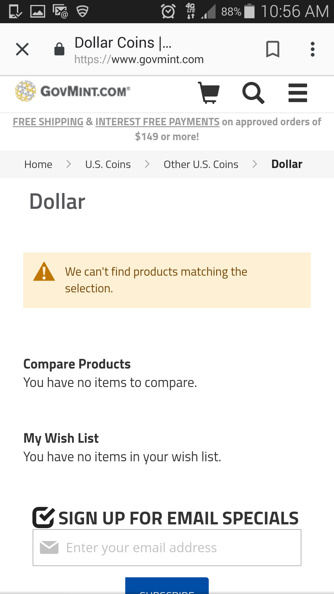334x594 pixels.
Task: Go to Other U.S. Coins breadcrumb
Action: click(x=201, y=164)
